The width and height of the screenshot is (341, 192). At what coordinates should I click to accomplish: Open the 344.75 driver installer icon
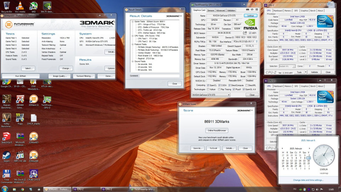(x=47, y=6)
